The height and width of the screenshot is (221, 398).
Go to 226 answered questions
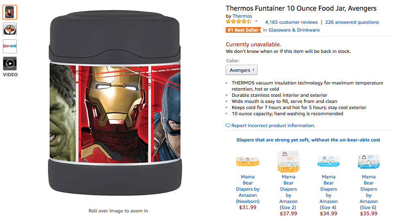click(x=352, y=22)
